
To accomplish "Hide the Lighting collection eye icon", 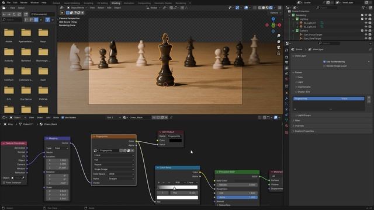I will [x=366, y=19].
